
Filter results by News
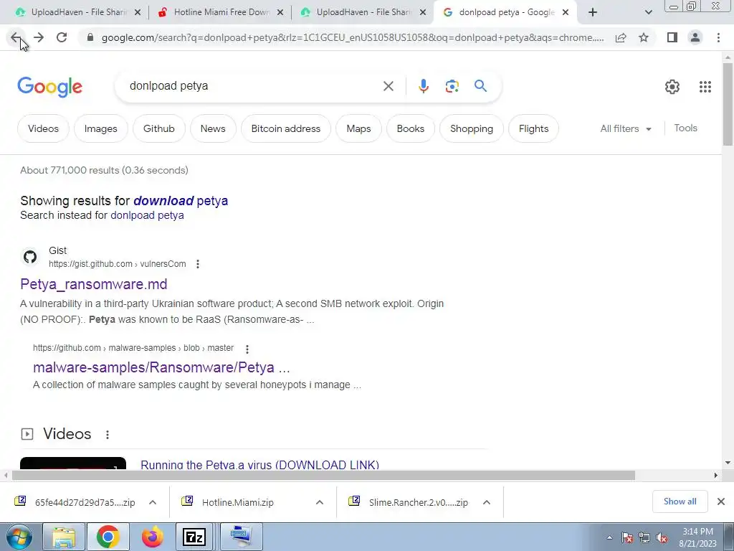[213, 128]
